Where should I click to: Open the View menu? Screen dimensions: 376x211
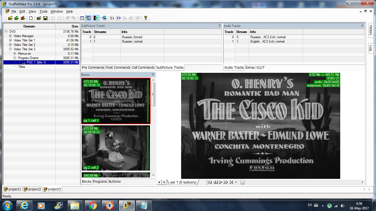click(x=32, y=12)
